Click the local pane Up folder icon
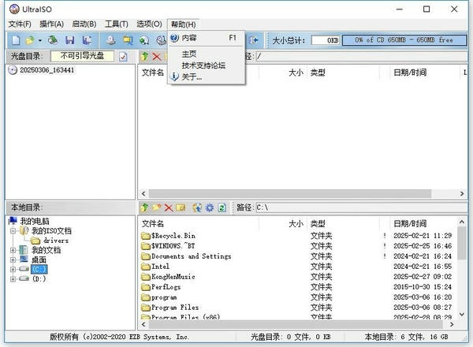The image size is (473, 347). (144, 207)
